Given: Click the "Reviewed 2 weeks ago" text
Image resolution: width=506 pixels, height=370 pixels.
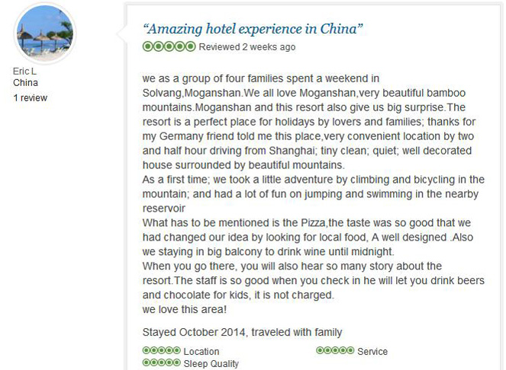Looking at the screenshot, I should tap(247, 47).
